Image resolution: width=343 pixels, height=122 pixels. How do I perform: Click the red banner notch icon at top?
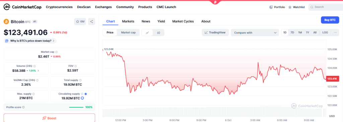(x=215, y=2)
